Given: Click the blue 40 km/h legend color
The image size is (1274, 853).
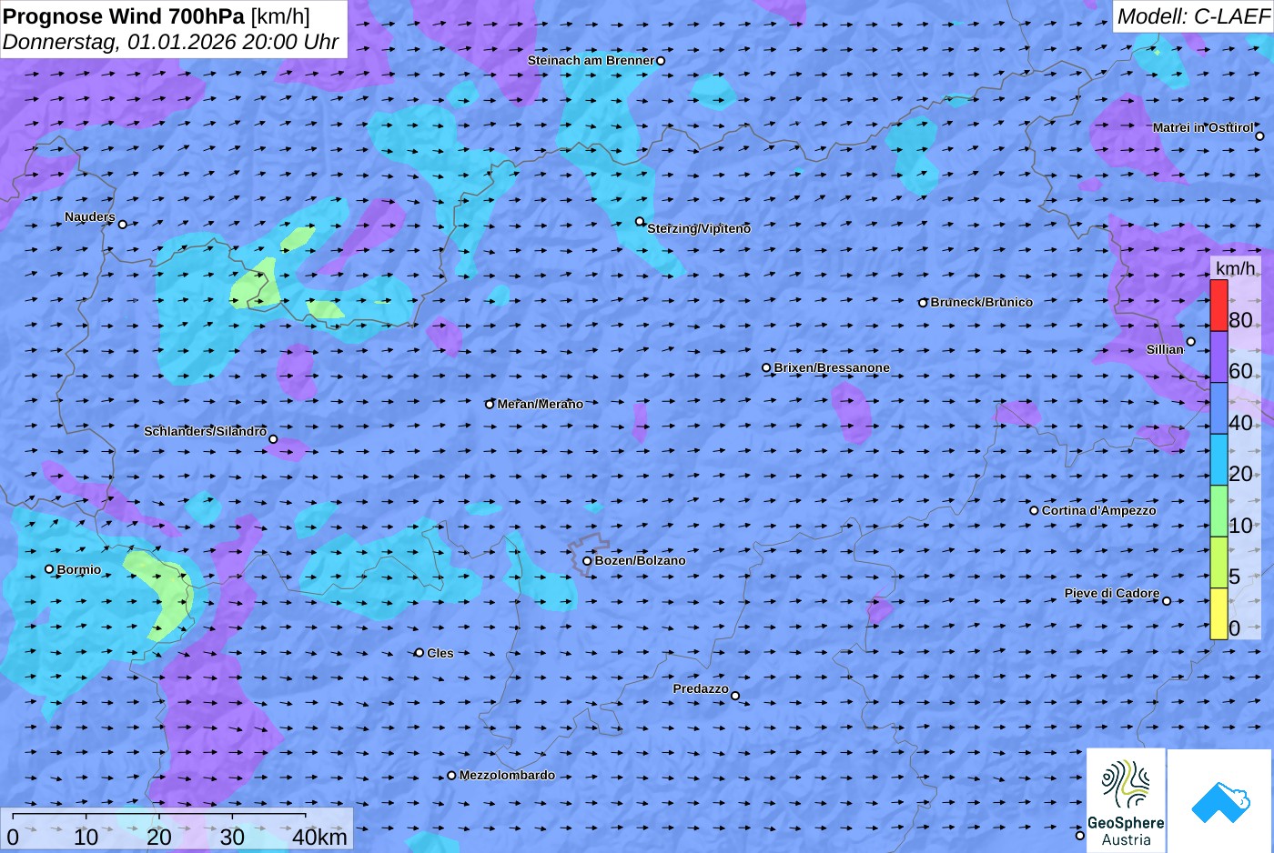Looking at the screenshot, I should (1218, 408).
